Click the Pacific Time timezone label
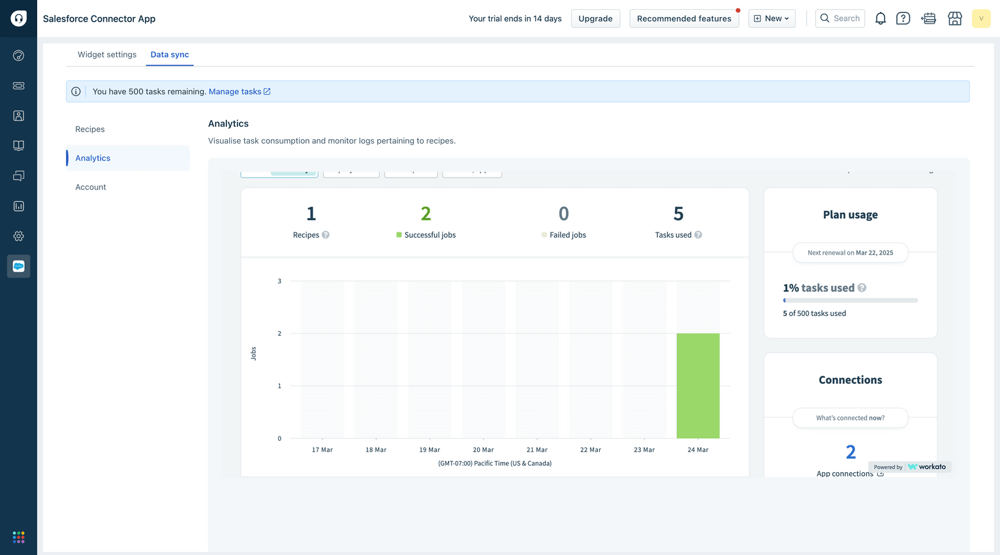 tap(495, 464)
